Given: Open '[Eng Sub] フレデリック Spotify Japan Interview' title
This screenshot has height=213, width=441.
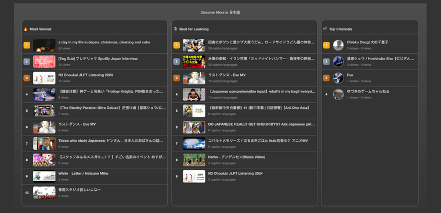Looking at the screenshot, I should (98, 58).
